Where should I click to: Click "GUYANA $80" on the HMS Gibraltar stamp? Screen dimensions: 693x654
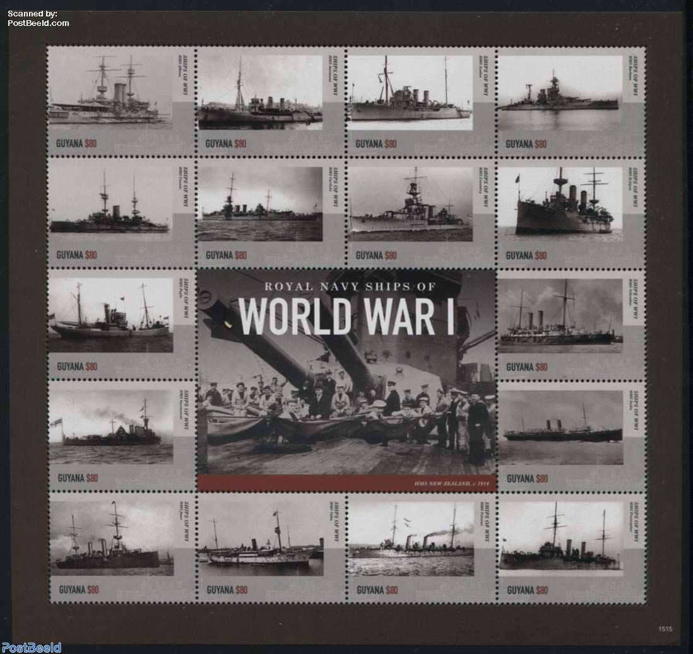pyautogui.click(x=527, y=367)
